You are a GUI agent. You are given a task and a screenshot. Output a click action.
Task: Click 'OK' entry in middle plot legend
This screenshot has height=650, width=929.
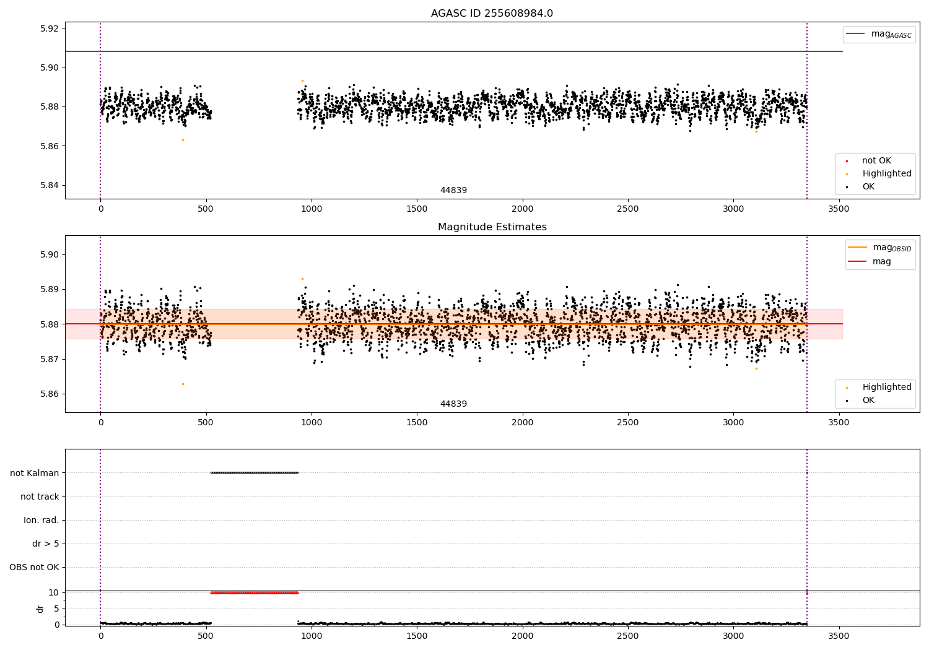(x=868, y=401)
